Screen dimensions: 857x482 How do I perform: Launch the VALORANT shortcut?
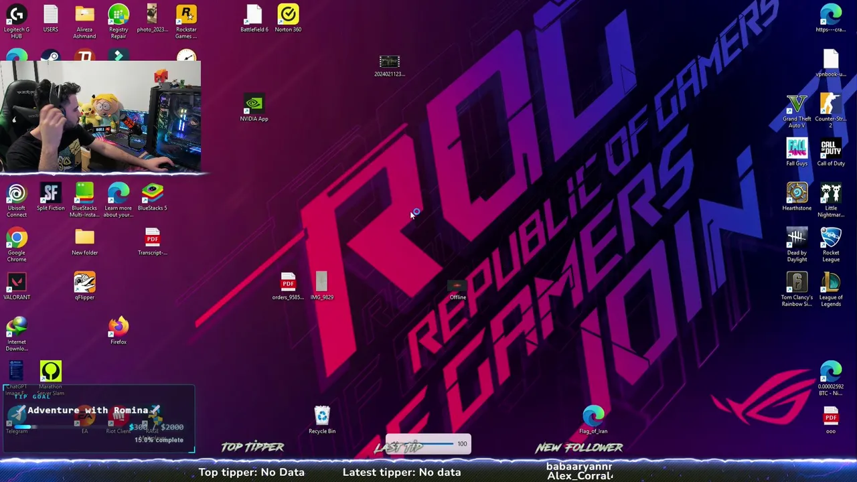17,287
